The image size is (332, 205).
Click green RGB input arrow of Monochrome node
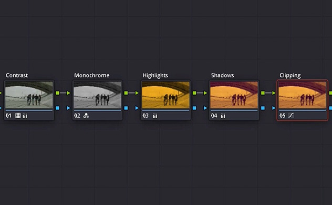coord(68,93)
